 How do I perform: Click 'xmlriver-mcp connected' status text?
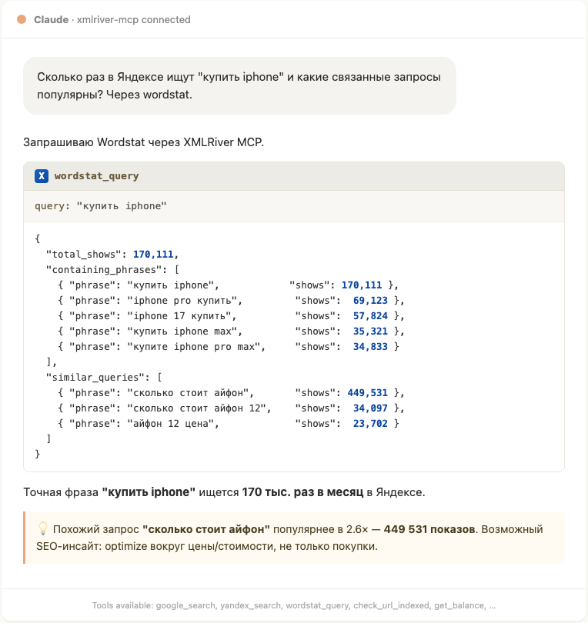pyautogui.click(x=134, y=19)
